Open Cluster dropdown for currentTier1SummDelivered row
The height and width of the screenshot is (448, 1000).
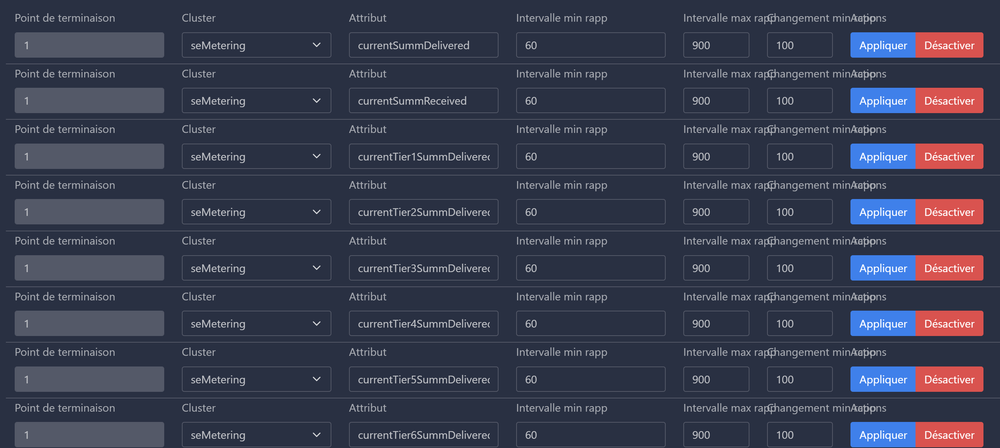click(x=256, y=156)
